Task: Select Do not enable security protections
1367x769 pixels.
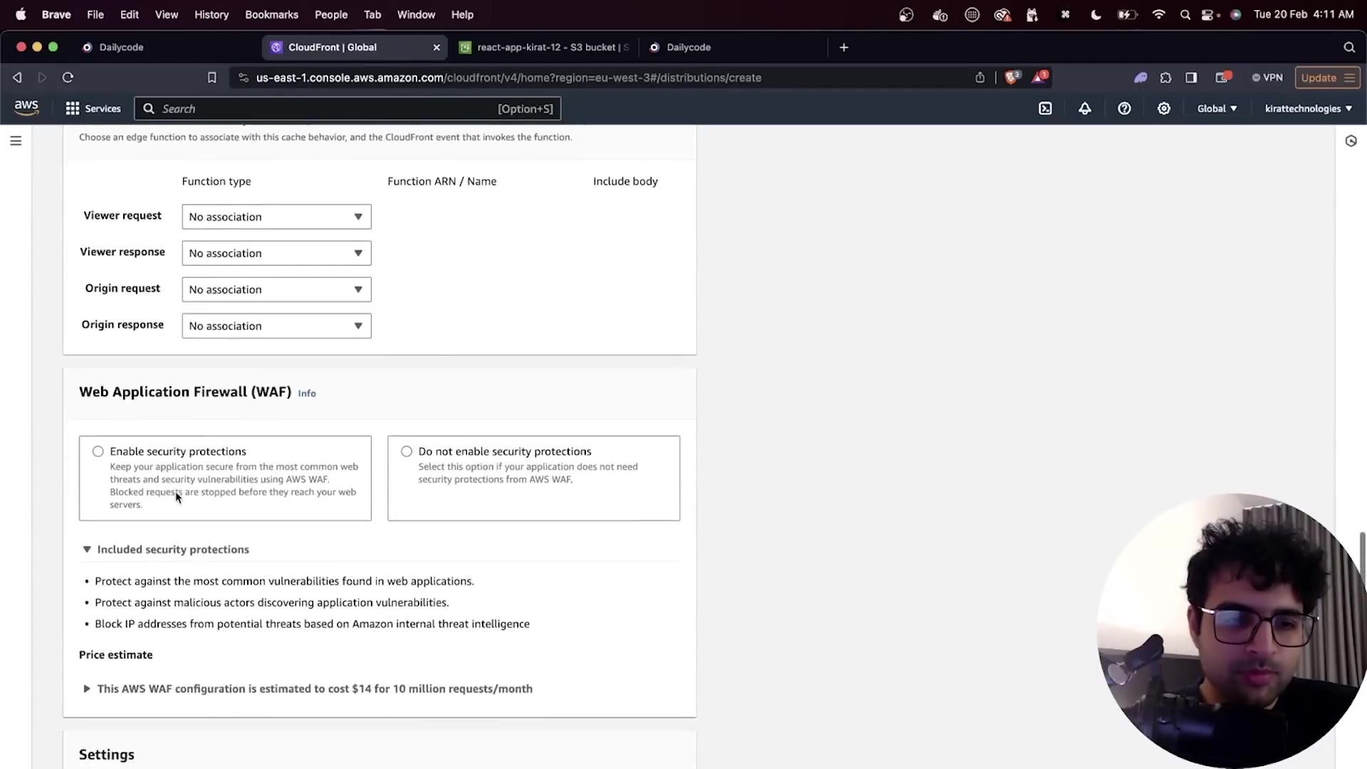Action: coord(407,451)
